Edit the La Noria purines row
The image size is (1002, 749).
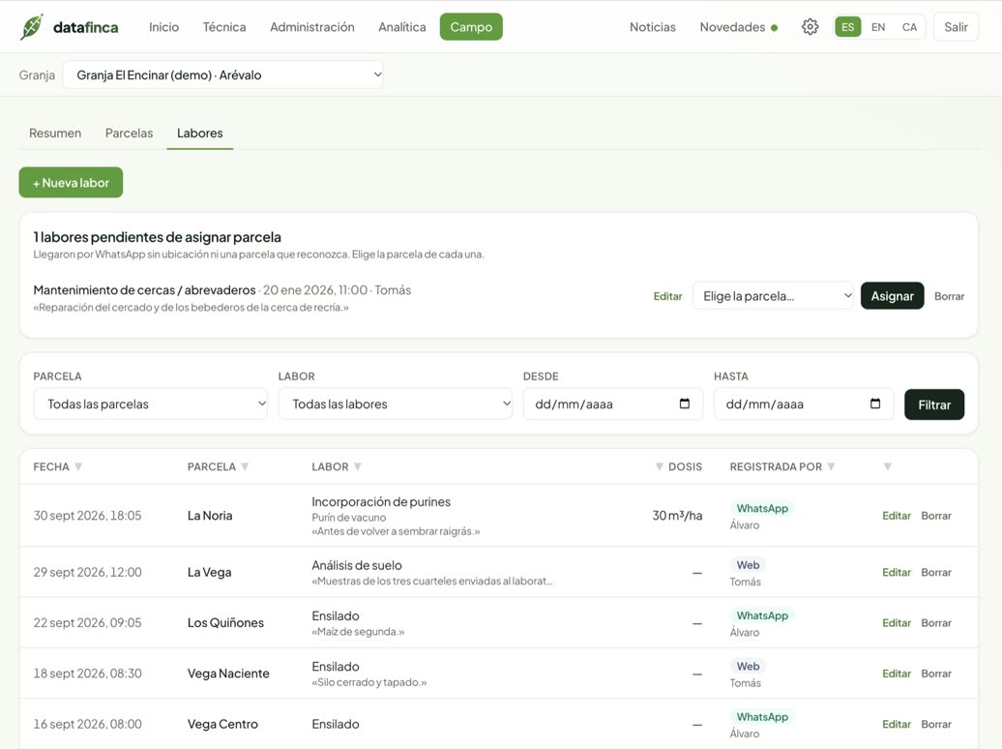point(896,516)
